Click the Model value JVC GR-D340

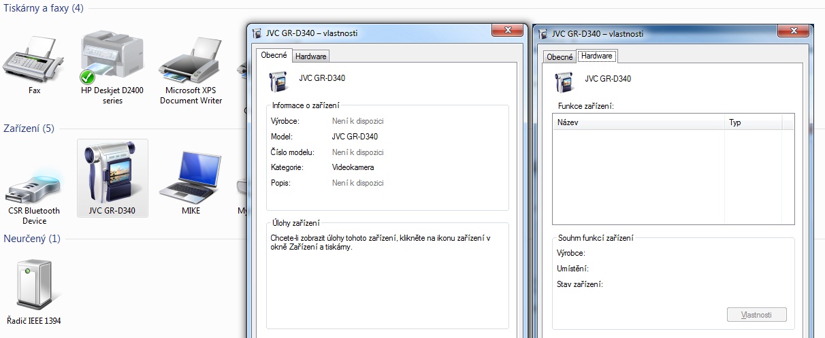pos(355,137)
